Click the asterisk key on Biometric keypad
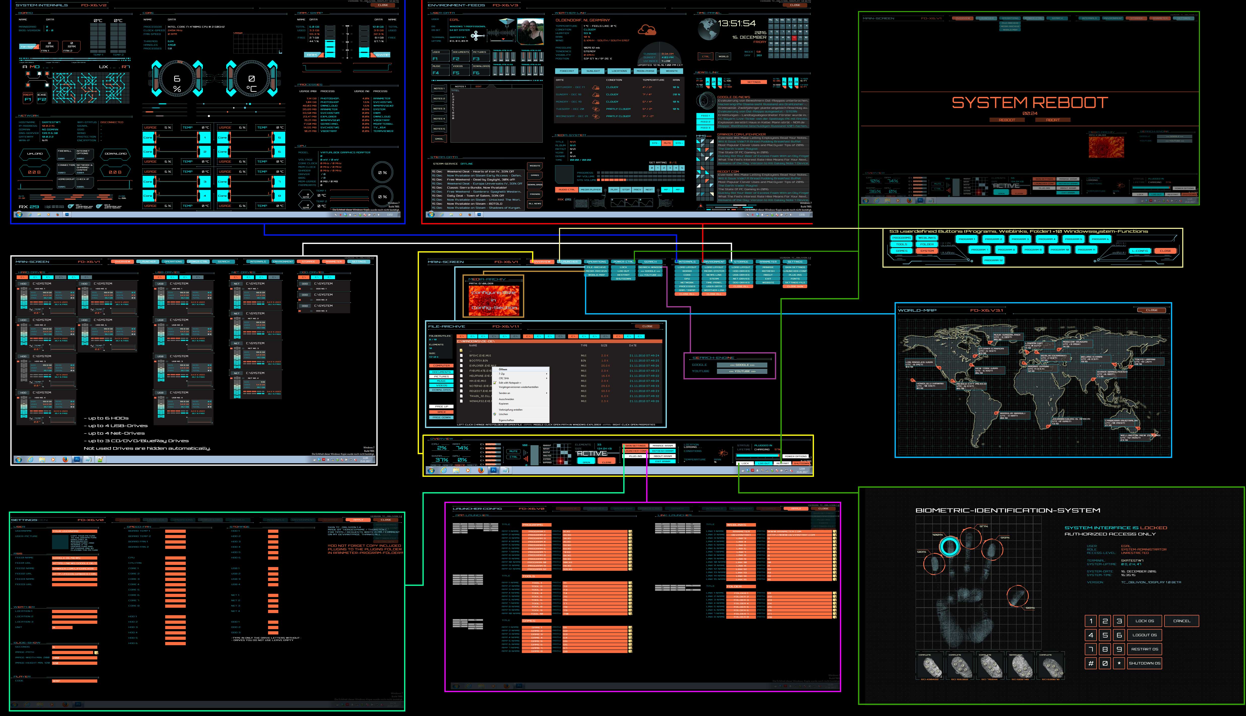Image resolution: width=1246 pixels, height=716 pixels. (x=1119, y=663)
